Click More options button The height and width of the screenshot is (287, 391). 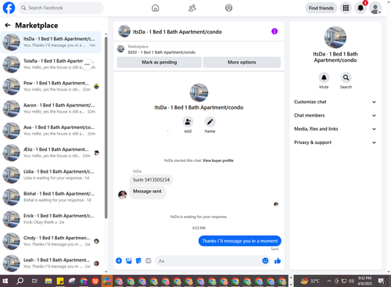click(x=242, y=63)
